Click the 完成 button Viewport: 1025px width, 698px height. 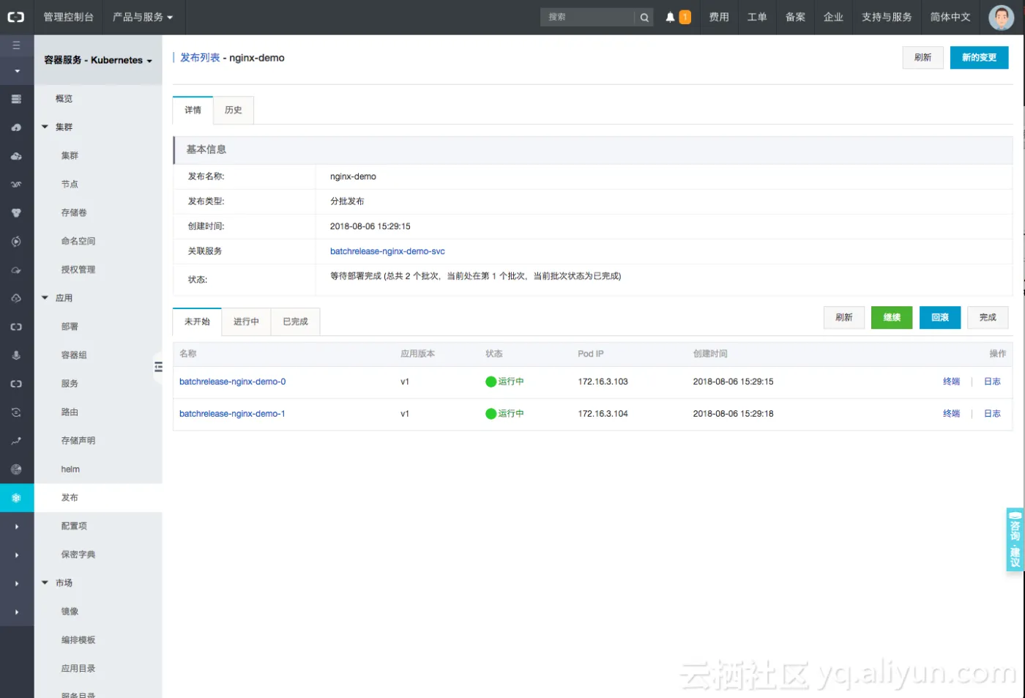(x=988, y=317)
